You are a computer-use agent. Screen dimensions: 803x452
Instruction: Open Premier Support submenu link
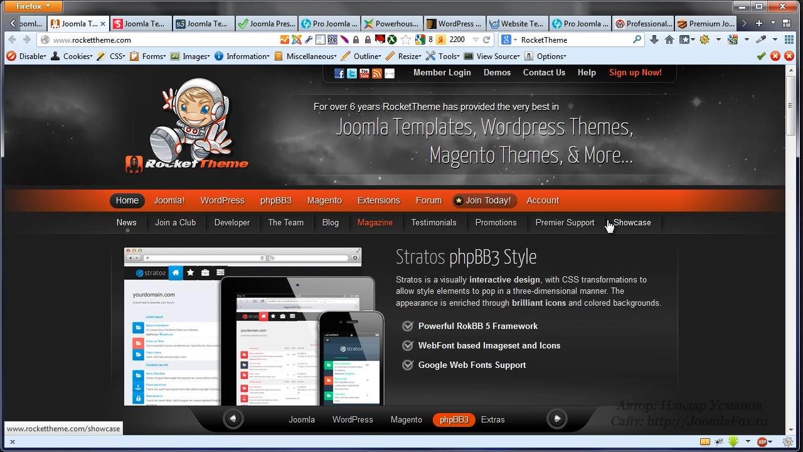(x=565, y=223)
